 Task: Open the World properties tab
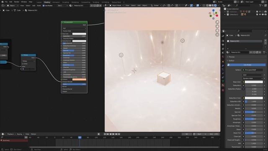point(223,57)
